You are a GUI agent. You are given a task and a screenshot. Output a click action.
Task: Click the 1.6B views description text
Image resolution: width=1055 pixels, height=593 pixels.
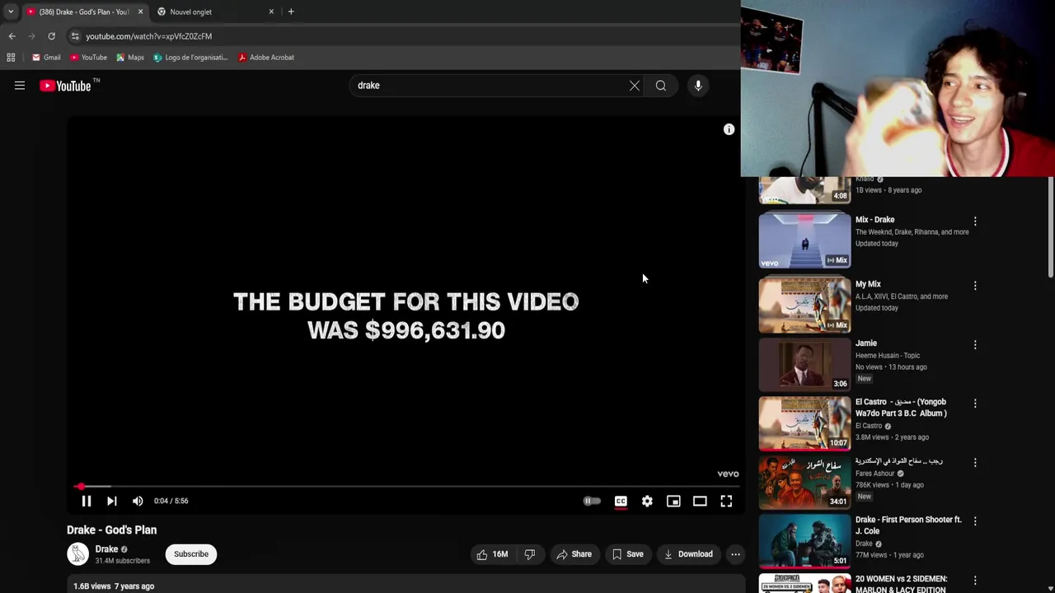[114, 586]
